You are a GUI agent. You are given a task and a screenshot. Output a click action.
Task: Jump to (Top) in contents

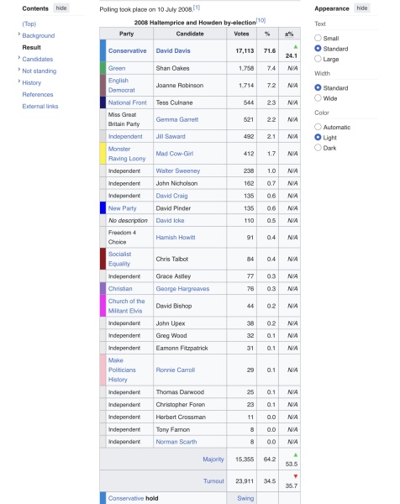coord(29,24)
